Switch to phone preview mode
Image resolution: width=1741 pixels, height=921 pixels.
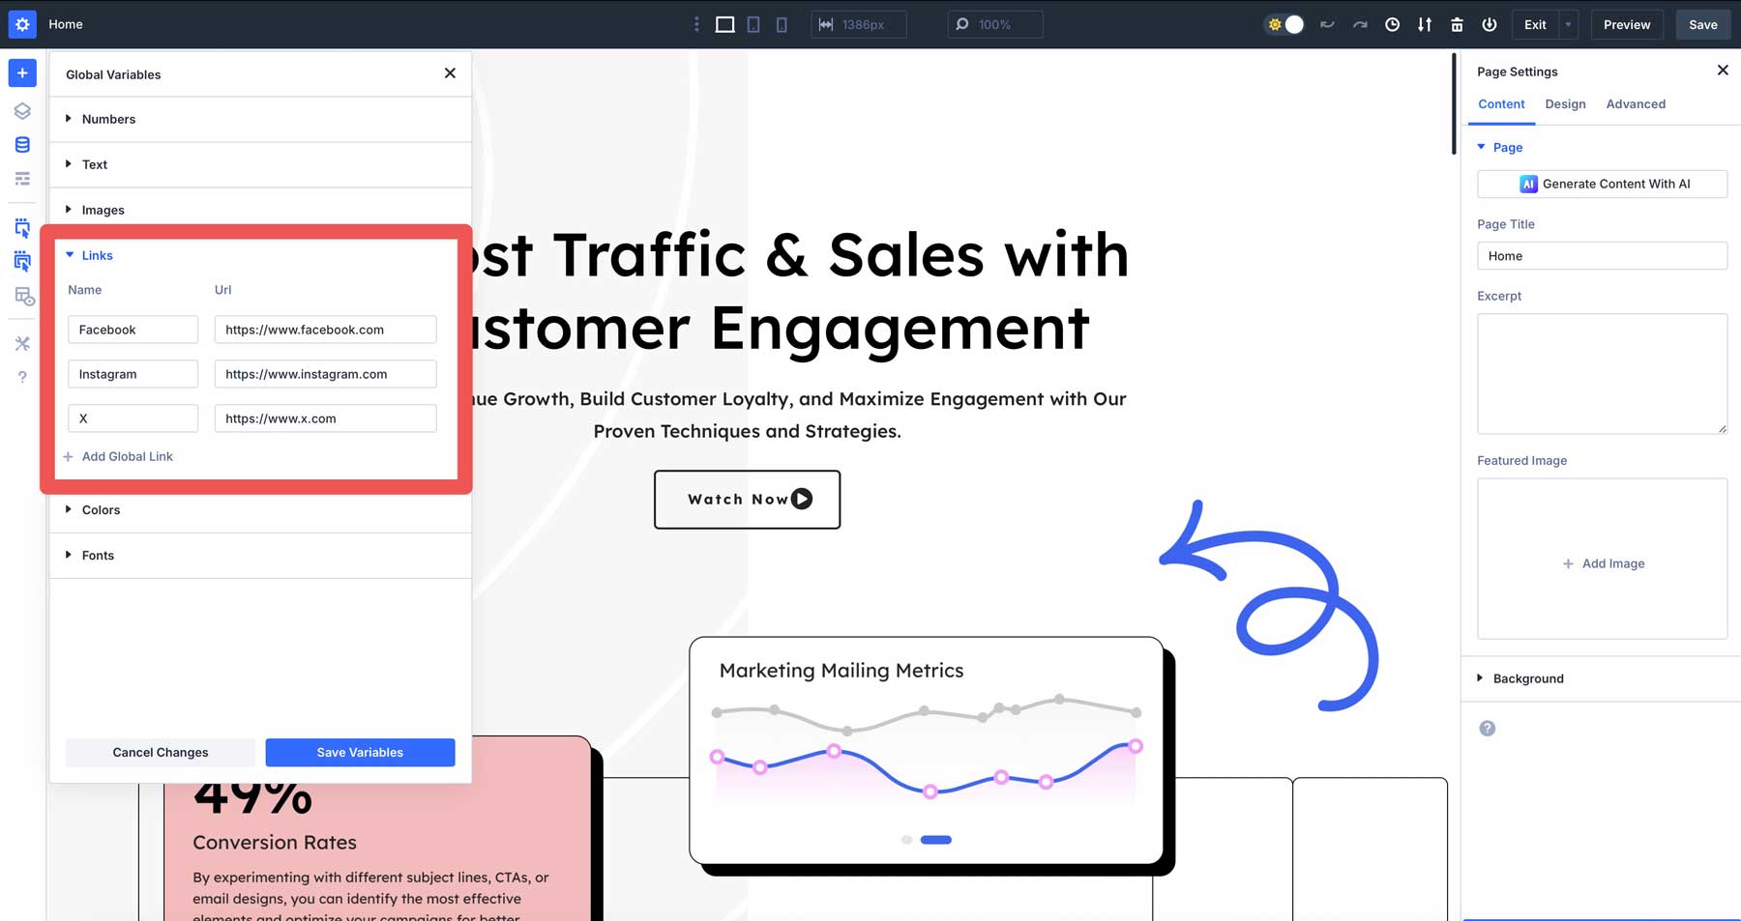coord(782,24)
